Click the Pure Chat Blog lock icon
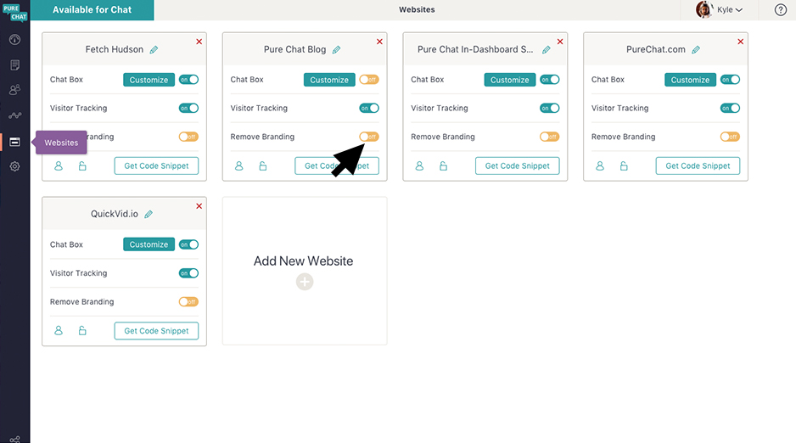 [262, 166]
